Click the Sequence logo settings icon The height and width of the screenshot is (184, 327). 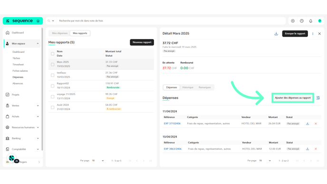pos(38,21)
